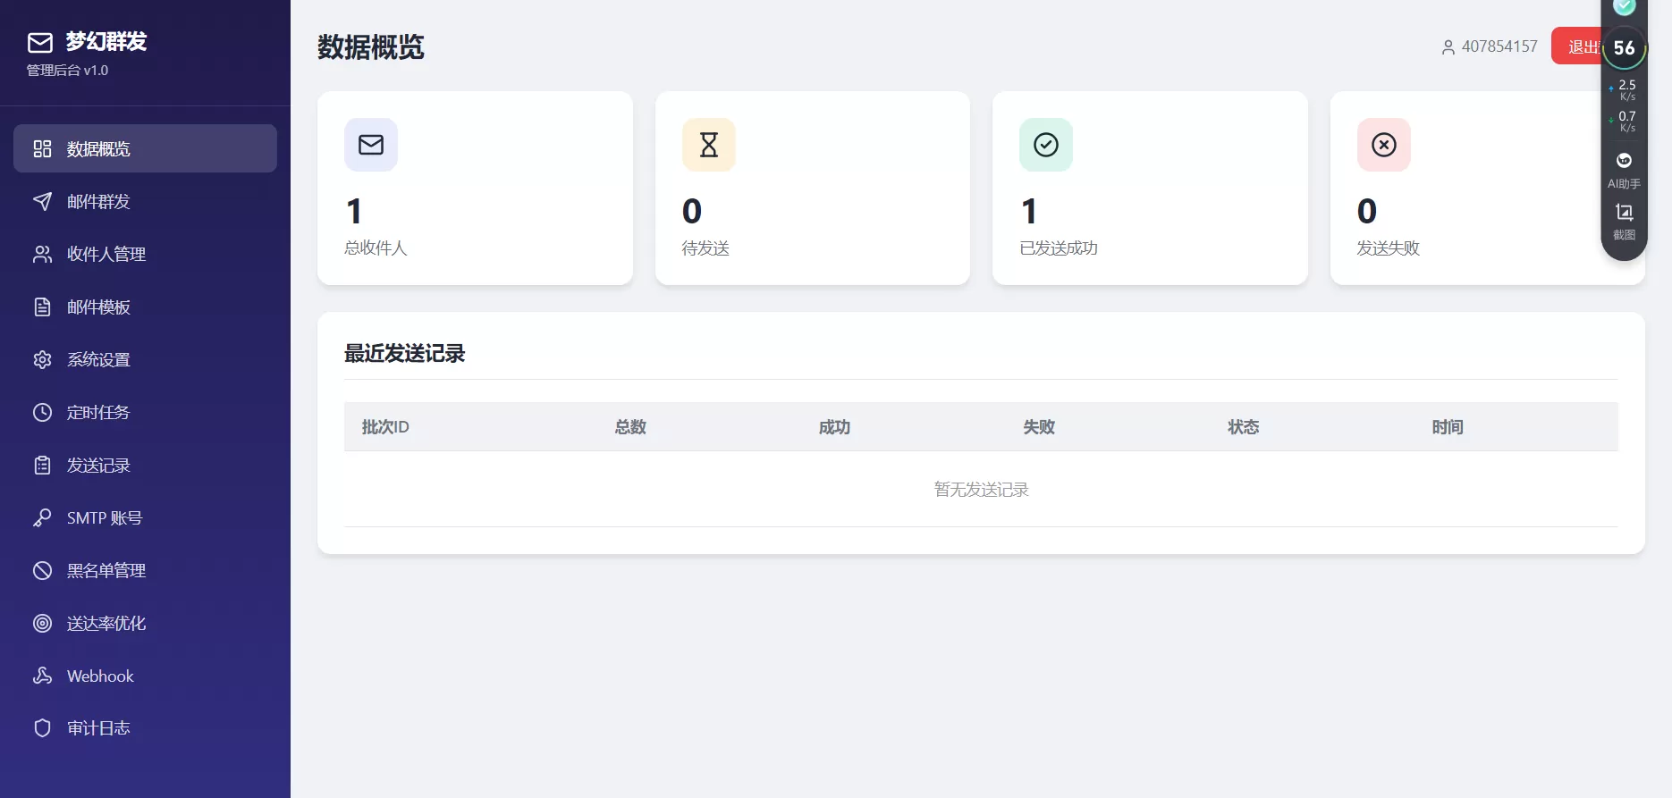Click the 56 score circle on widget
Viewport: 1672px width, 798px height.
[x=1624, y=48]
